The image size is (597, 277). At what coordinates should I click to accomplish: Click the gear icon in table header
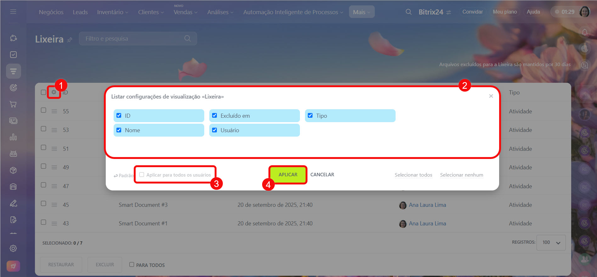[54, 92]
